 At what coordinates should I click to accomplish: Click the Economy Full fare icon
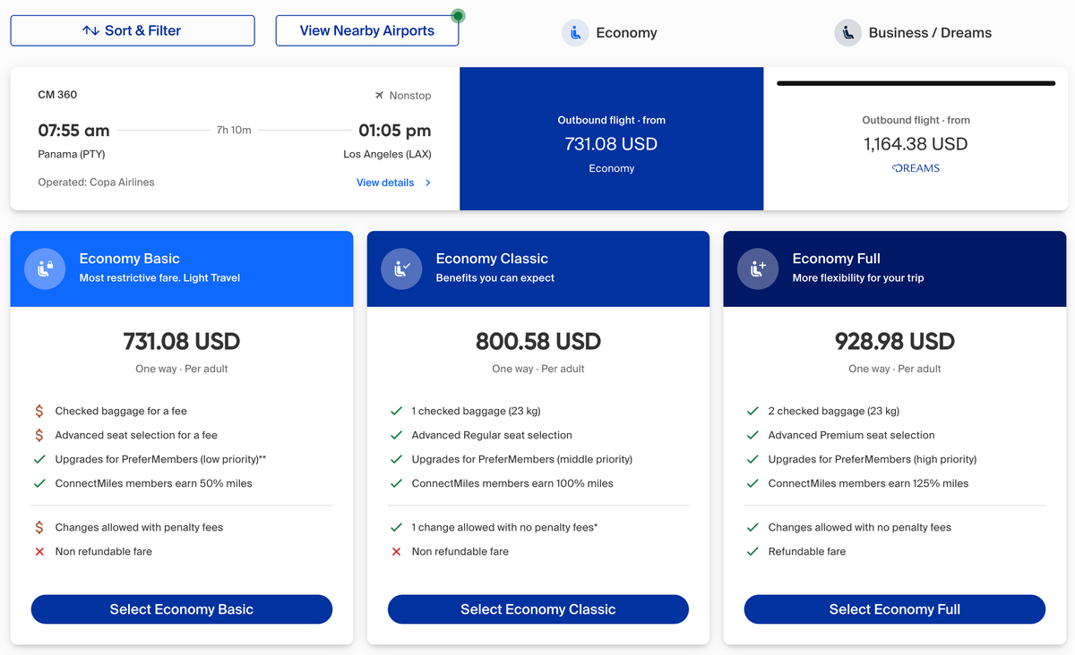tap(758, 268)
